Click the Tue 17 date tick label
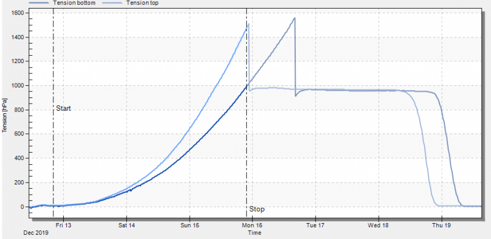This screenshot has height=239, width=491. 315,225
